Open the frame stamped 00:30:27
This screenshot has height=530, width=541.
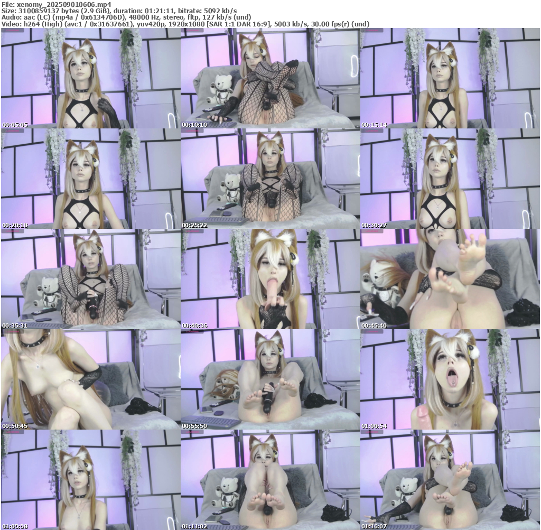pyautogui.click(x=450, y=179)
